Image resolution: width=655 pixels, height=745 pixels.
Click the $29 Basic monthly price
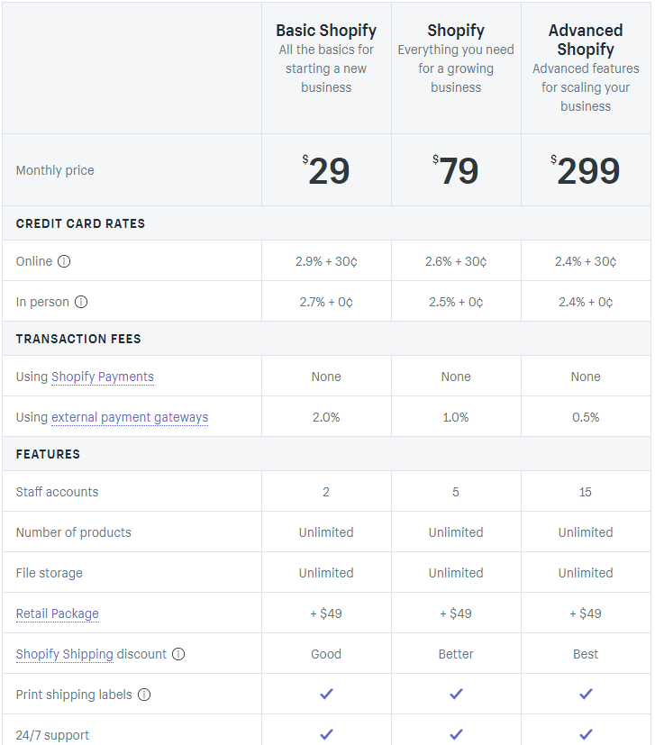(x=326, y=170)
